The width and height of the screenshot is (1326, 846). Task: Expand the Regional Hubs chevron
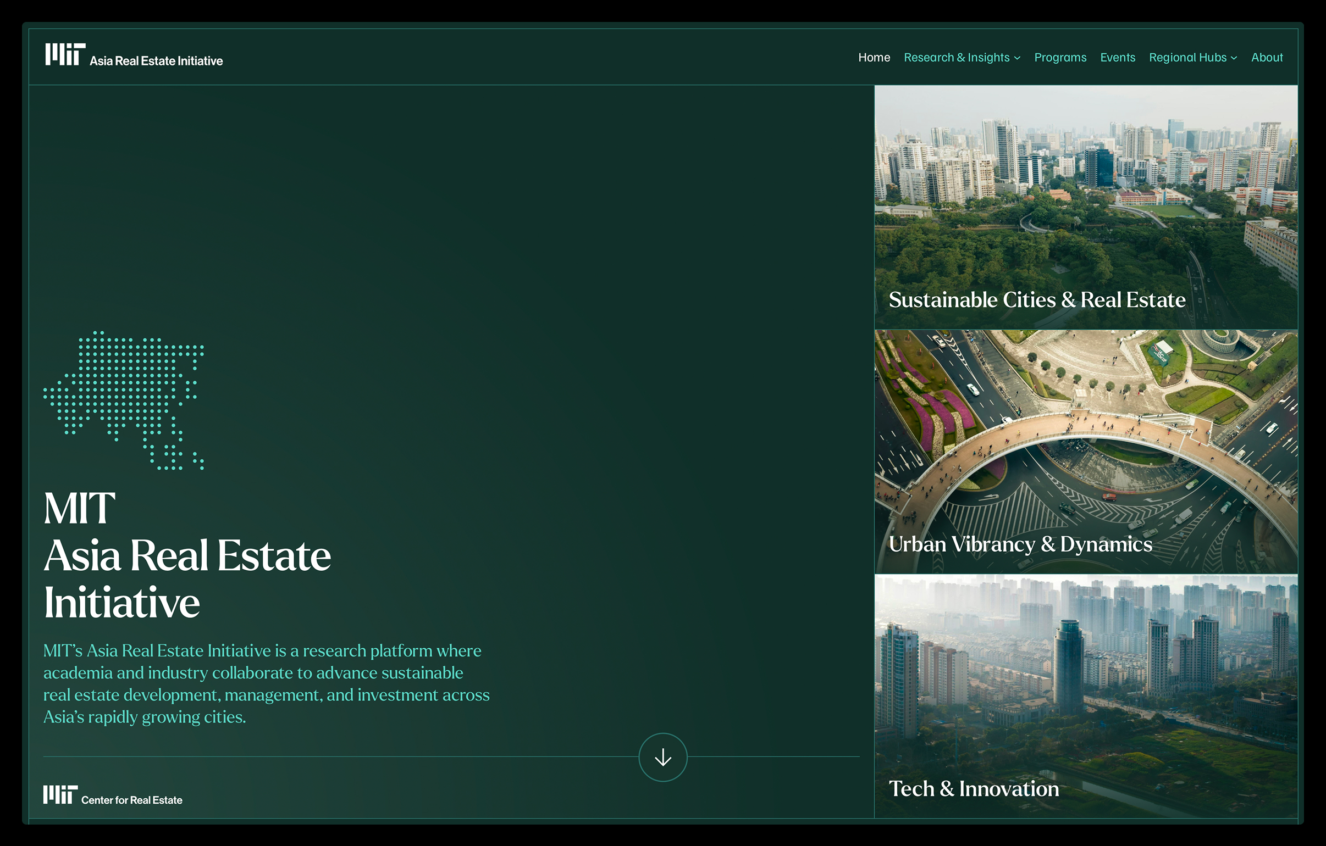tap(1234, 58)
